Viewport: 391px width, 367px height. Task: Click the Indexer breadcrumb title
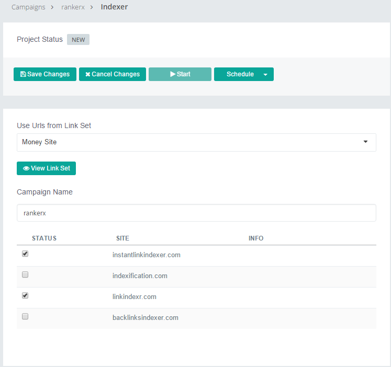click(114, 7)
